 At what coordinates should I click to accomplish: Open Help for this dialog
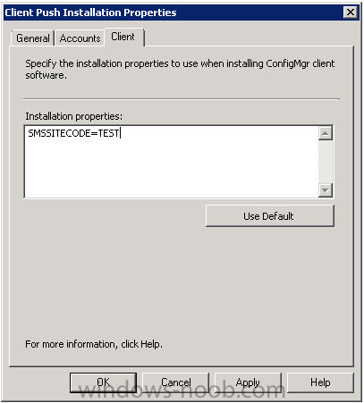point(320,382)
